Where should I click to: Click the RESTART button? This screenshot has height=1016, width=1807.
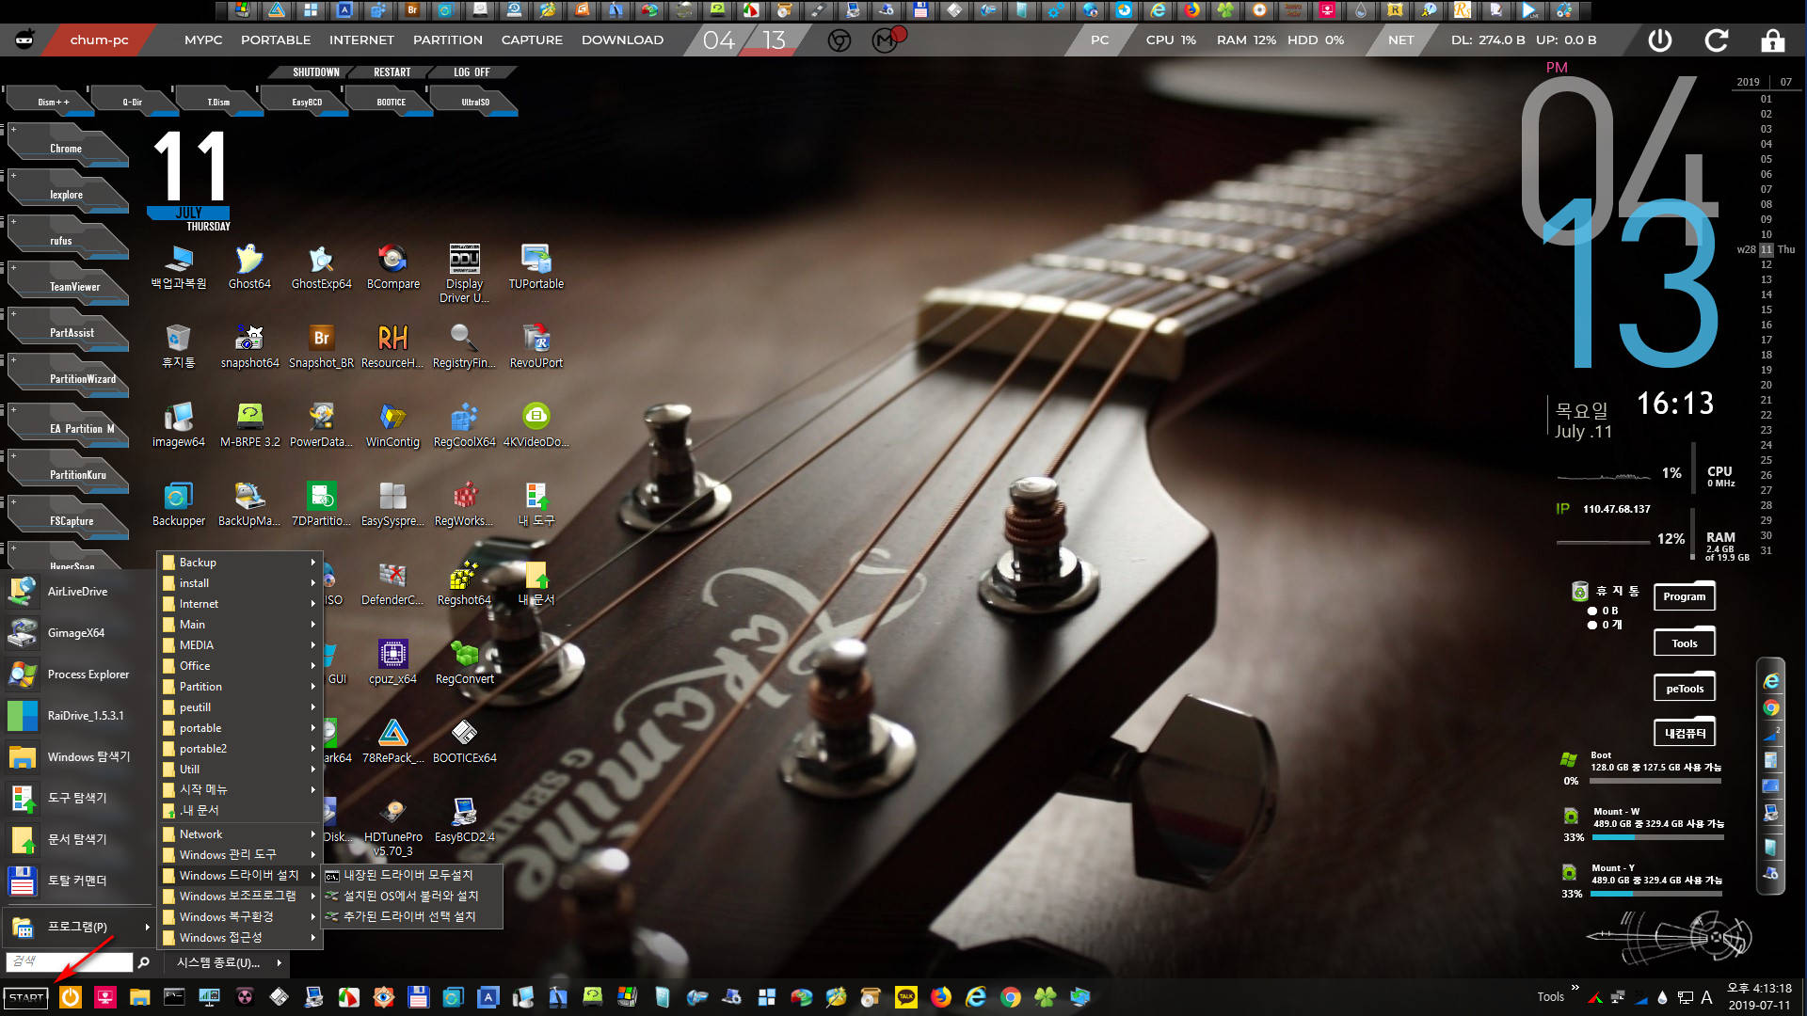392,72
